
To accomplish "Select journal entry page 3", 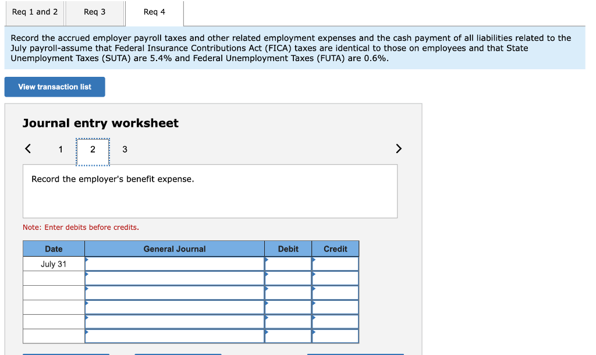I will pyautogui.click(x=125, y=150).
